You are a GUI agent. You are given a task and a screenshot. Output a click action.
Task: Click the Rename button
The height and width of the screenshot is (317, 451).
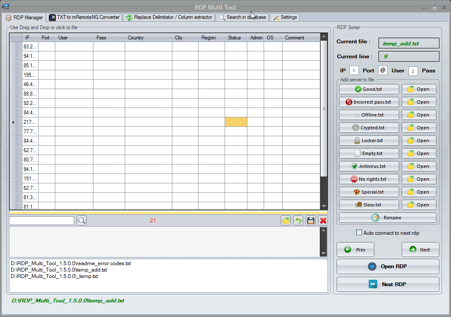pos(388,218)
